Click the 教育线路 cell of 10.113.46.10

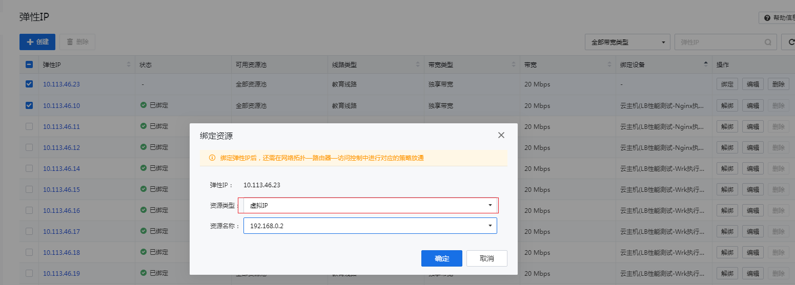tap(344, 105)
